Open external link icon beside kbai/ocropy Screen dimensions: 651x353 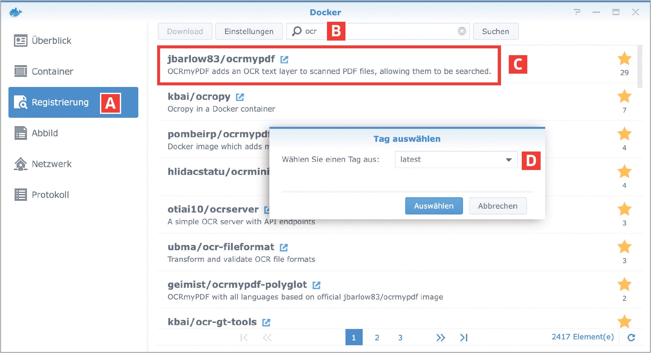240,97
